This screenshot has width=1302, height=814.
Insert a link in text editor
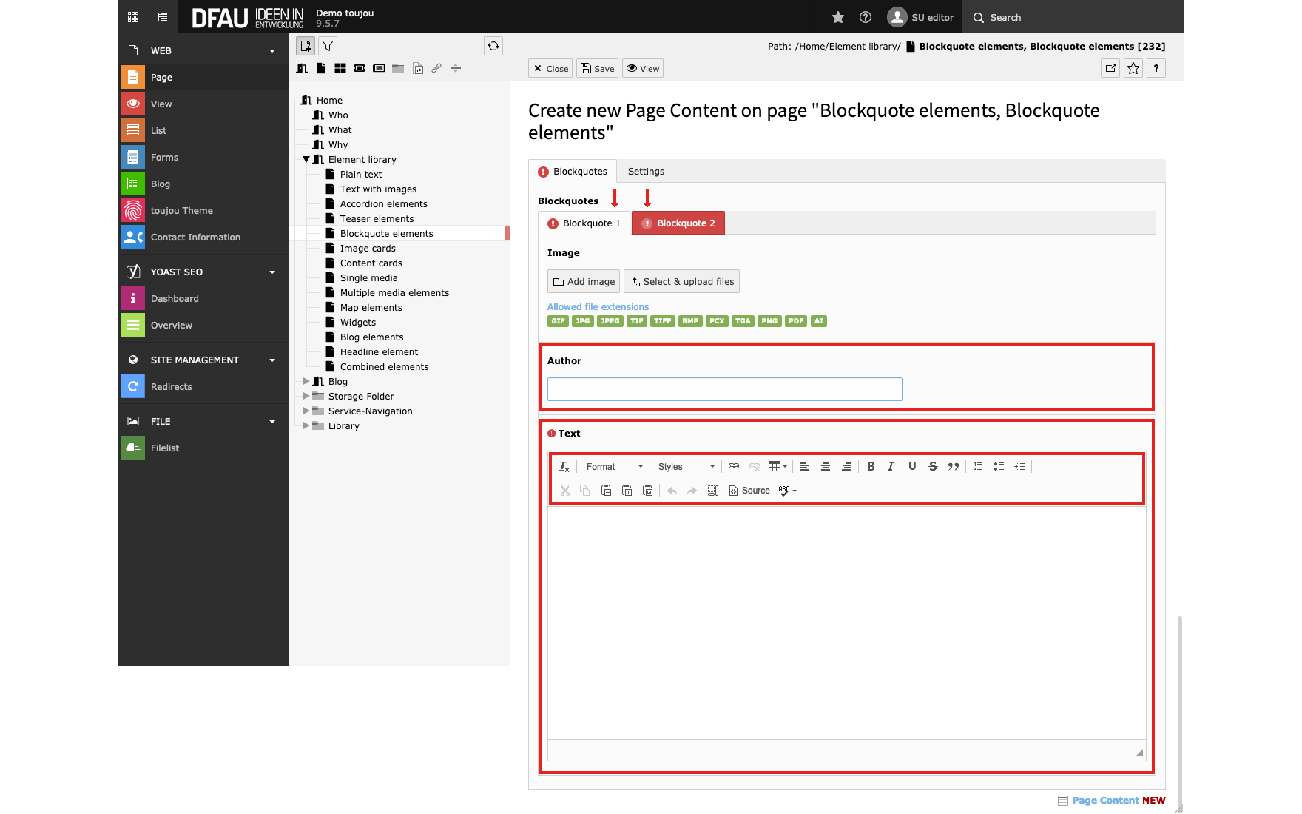(734, 466)
